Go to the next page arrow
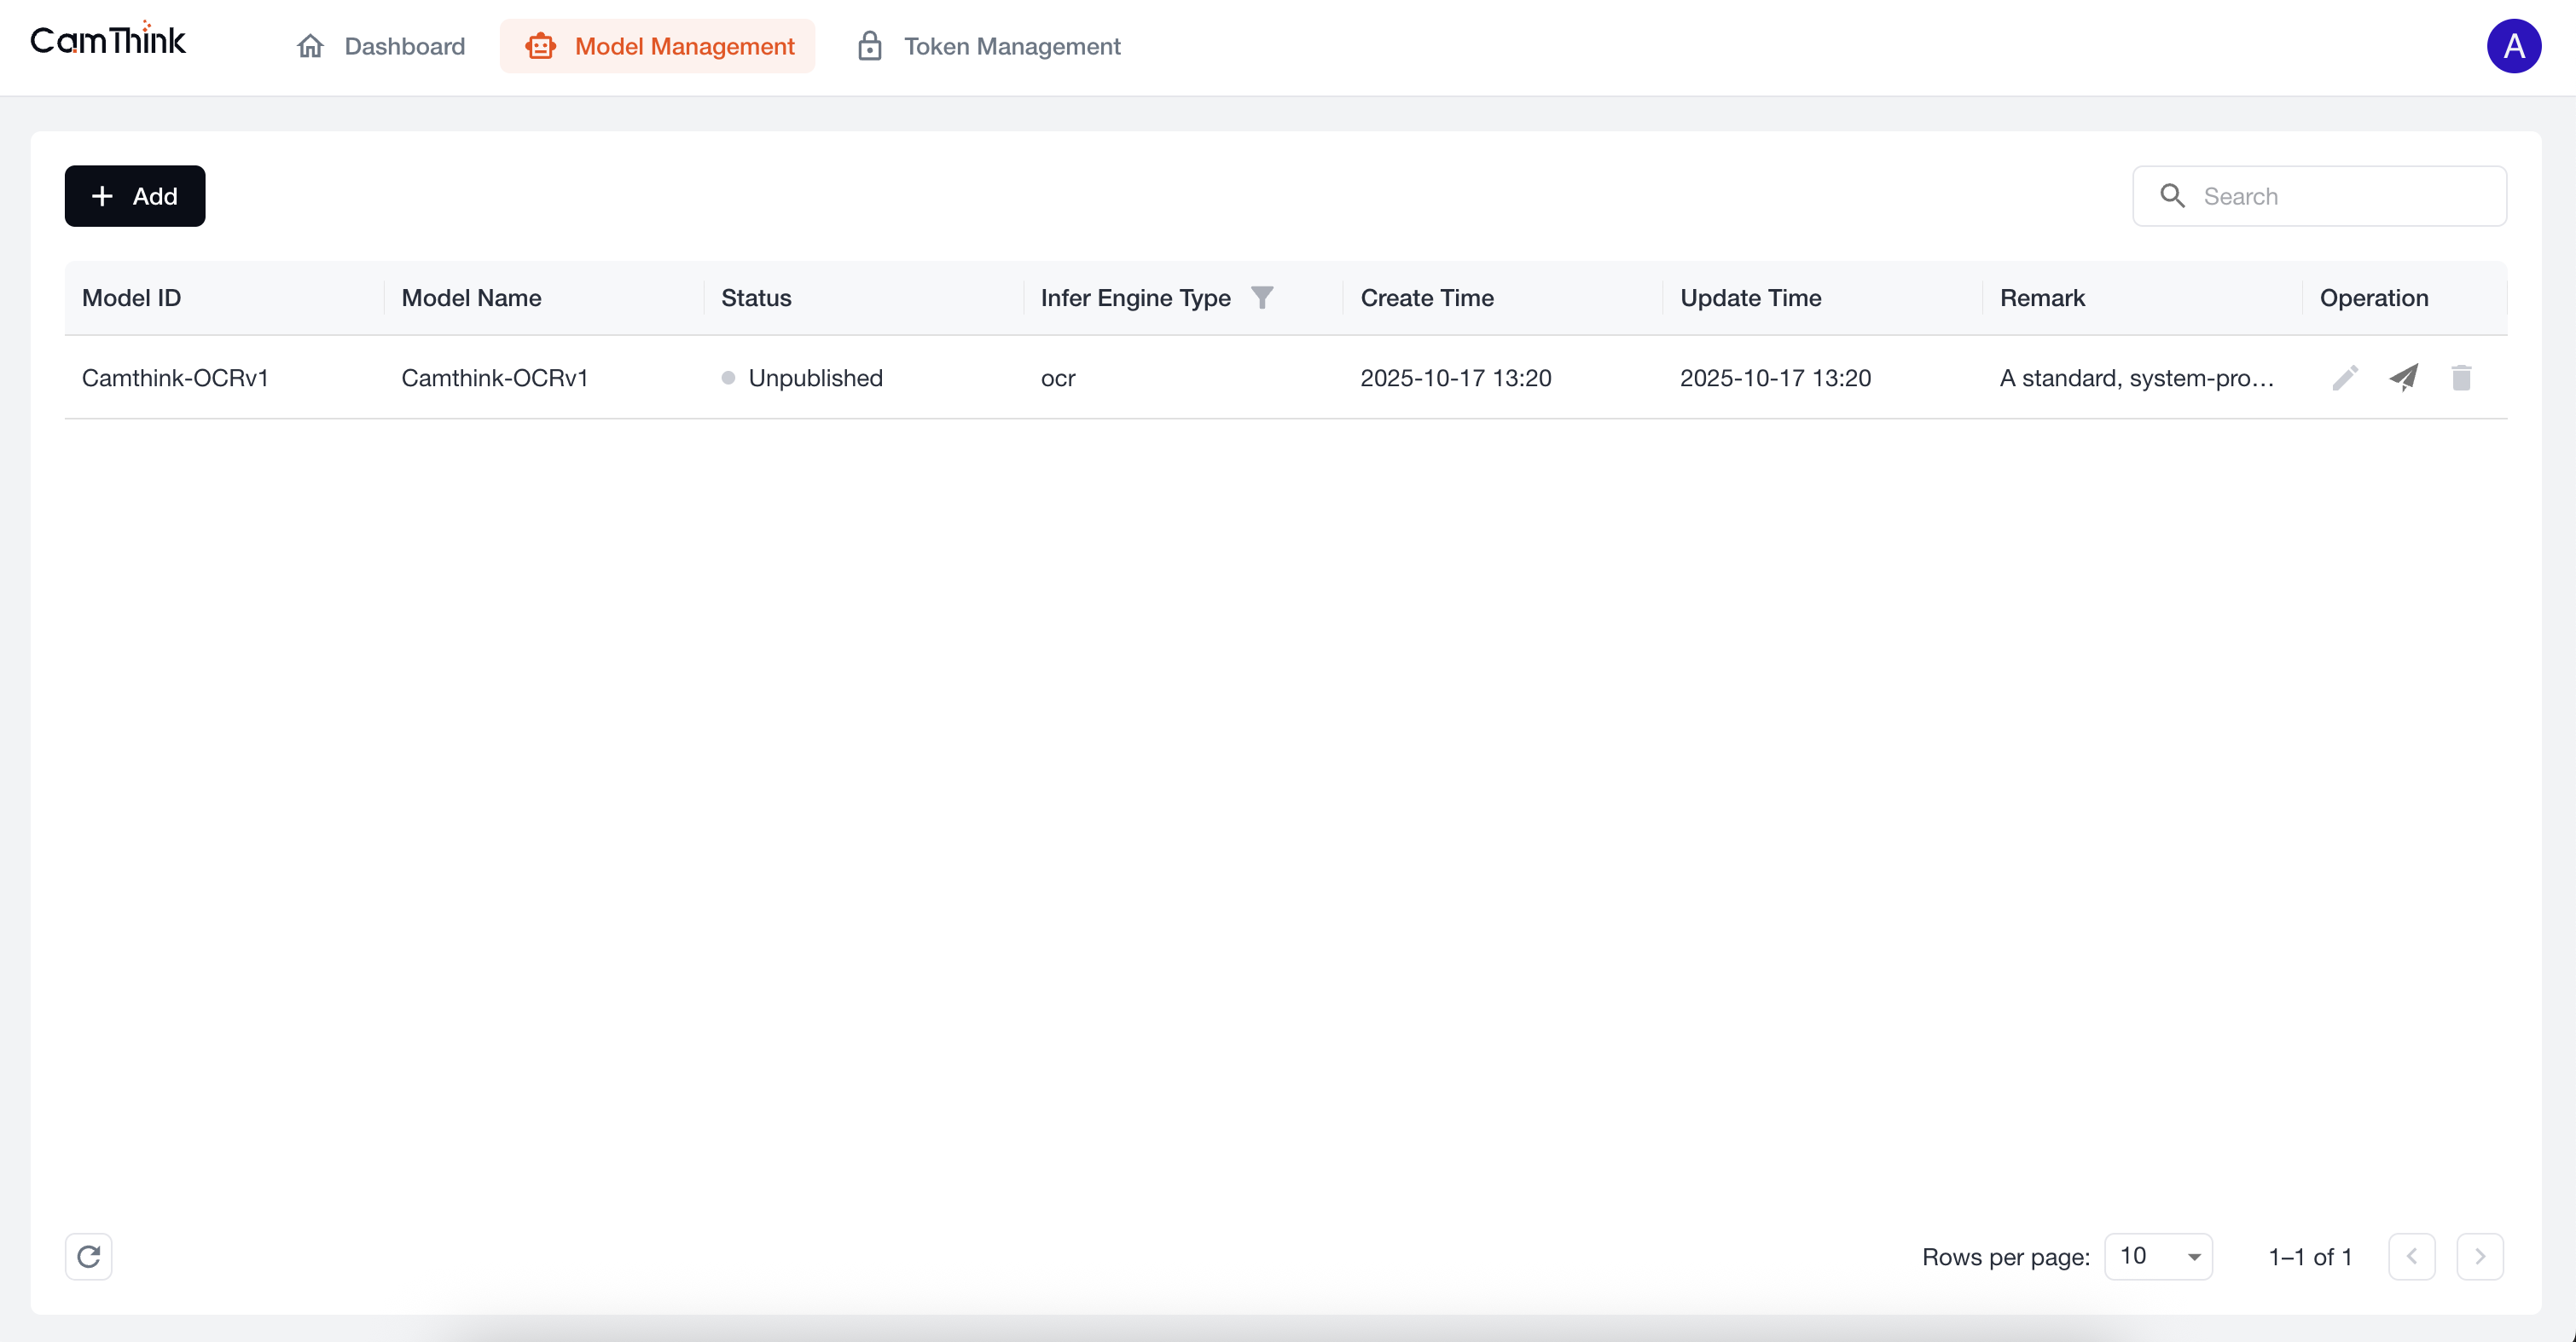This screenshot has width=2576, height=1342. click(2479, 1256)
